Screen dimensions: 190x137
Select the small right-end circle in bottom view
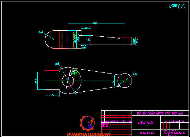[125, 81]
